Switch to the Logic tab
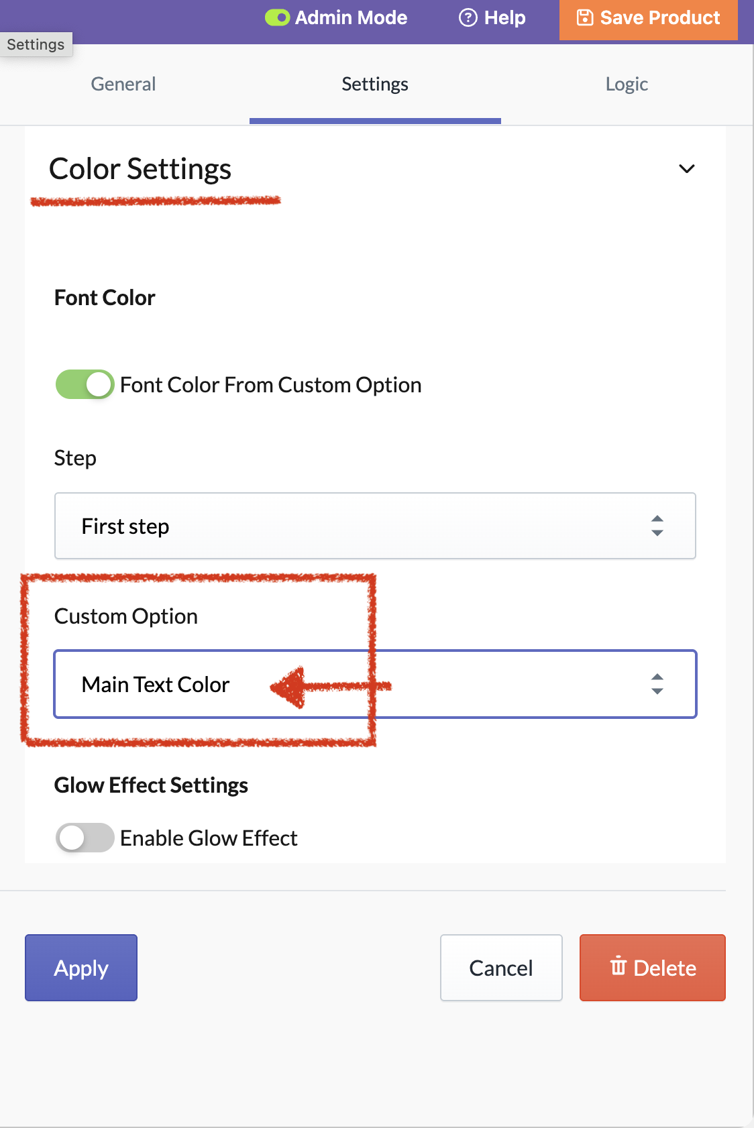754x1128 pixels. (627, 84)
